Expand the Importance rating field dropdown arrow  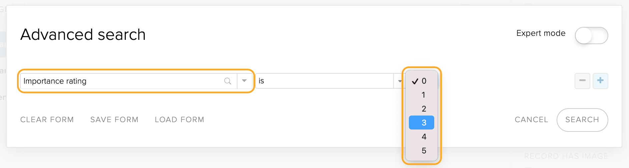pyautogui.click(x=244, y=81)
